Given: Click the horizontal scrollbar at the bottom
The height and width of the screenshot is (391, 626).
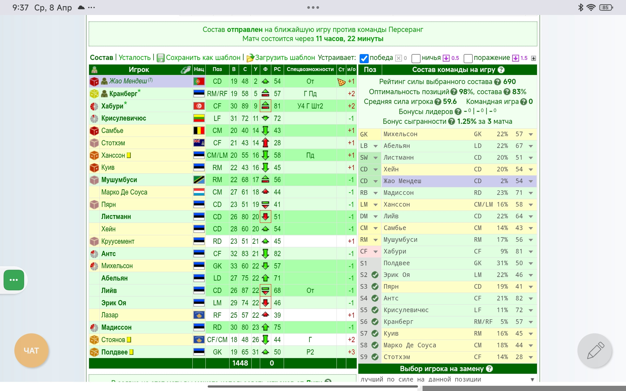Looking at the screenshot, I should (313, 386).
